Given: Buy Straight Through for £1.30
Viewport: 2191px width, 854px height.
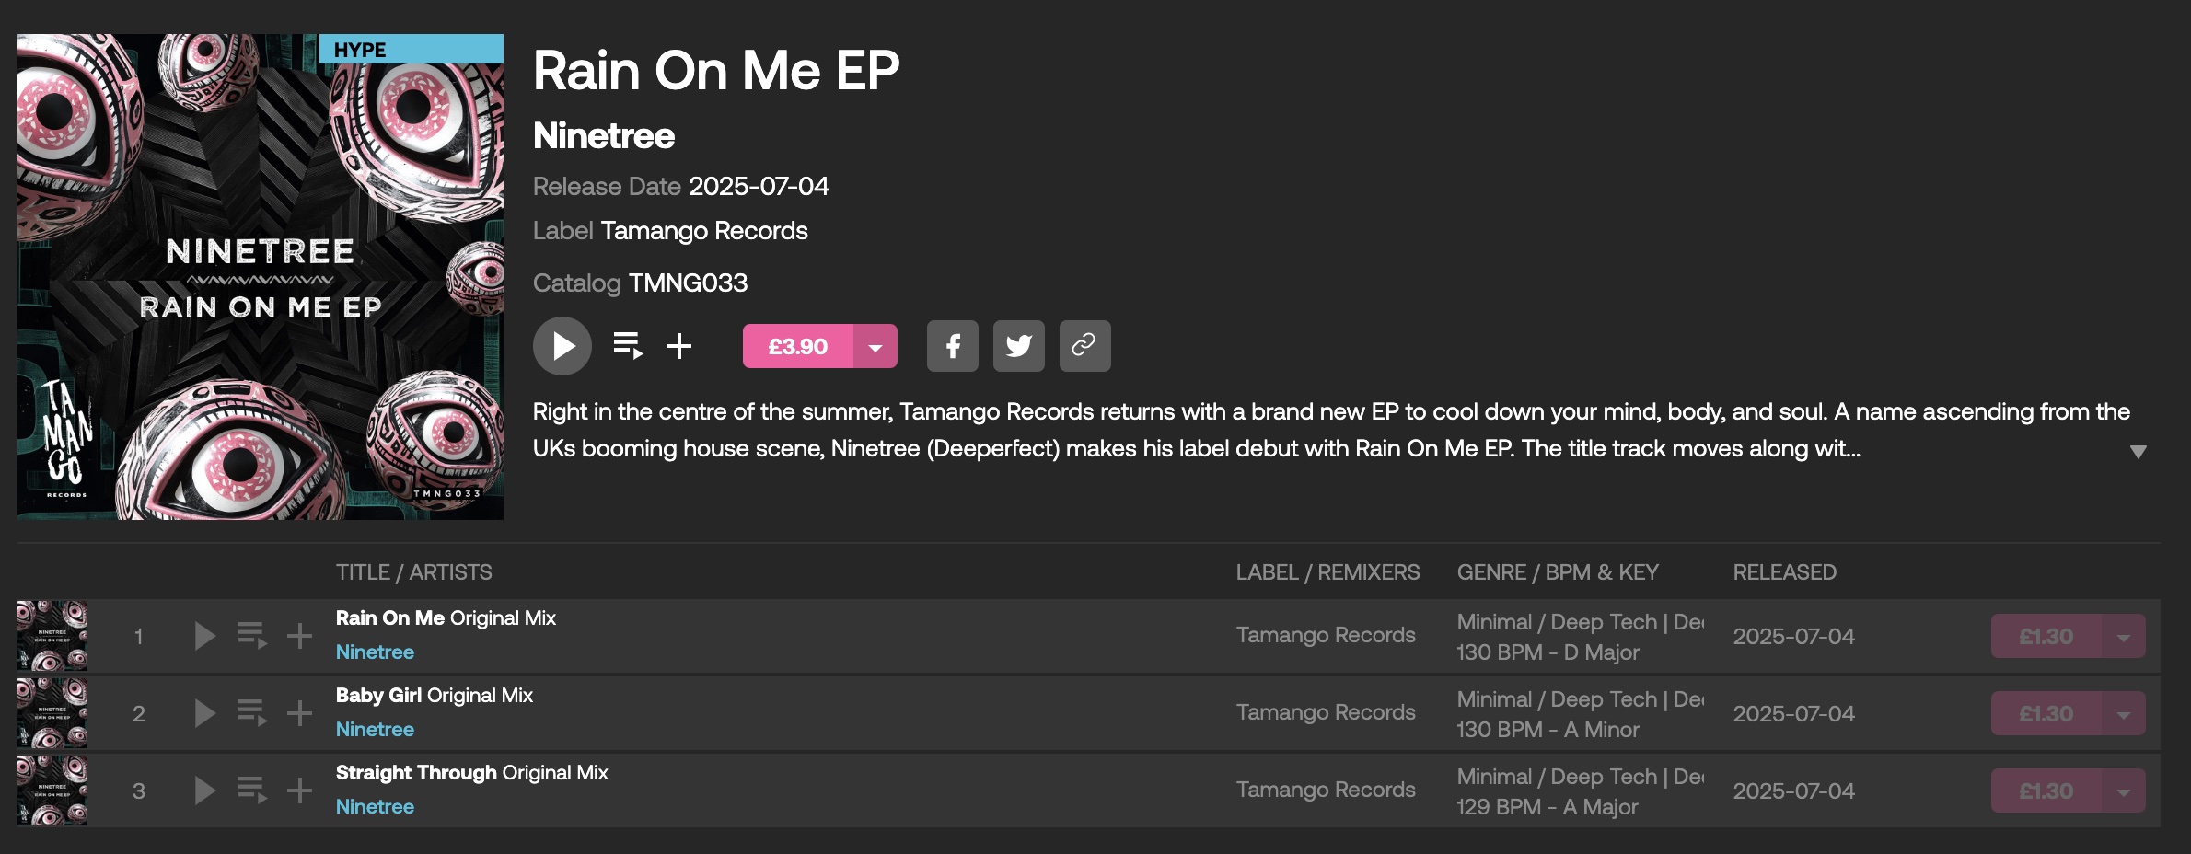Looking at the screenshot, I should click(2046, 791).
